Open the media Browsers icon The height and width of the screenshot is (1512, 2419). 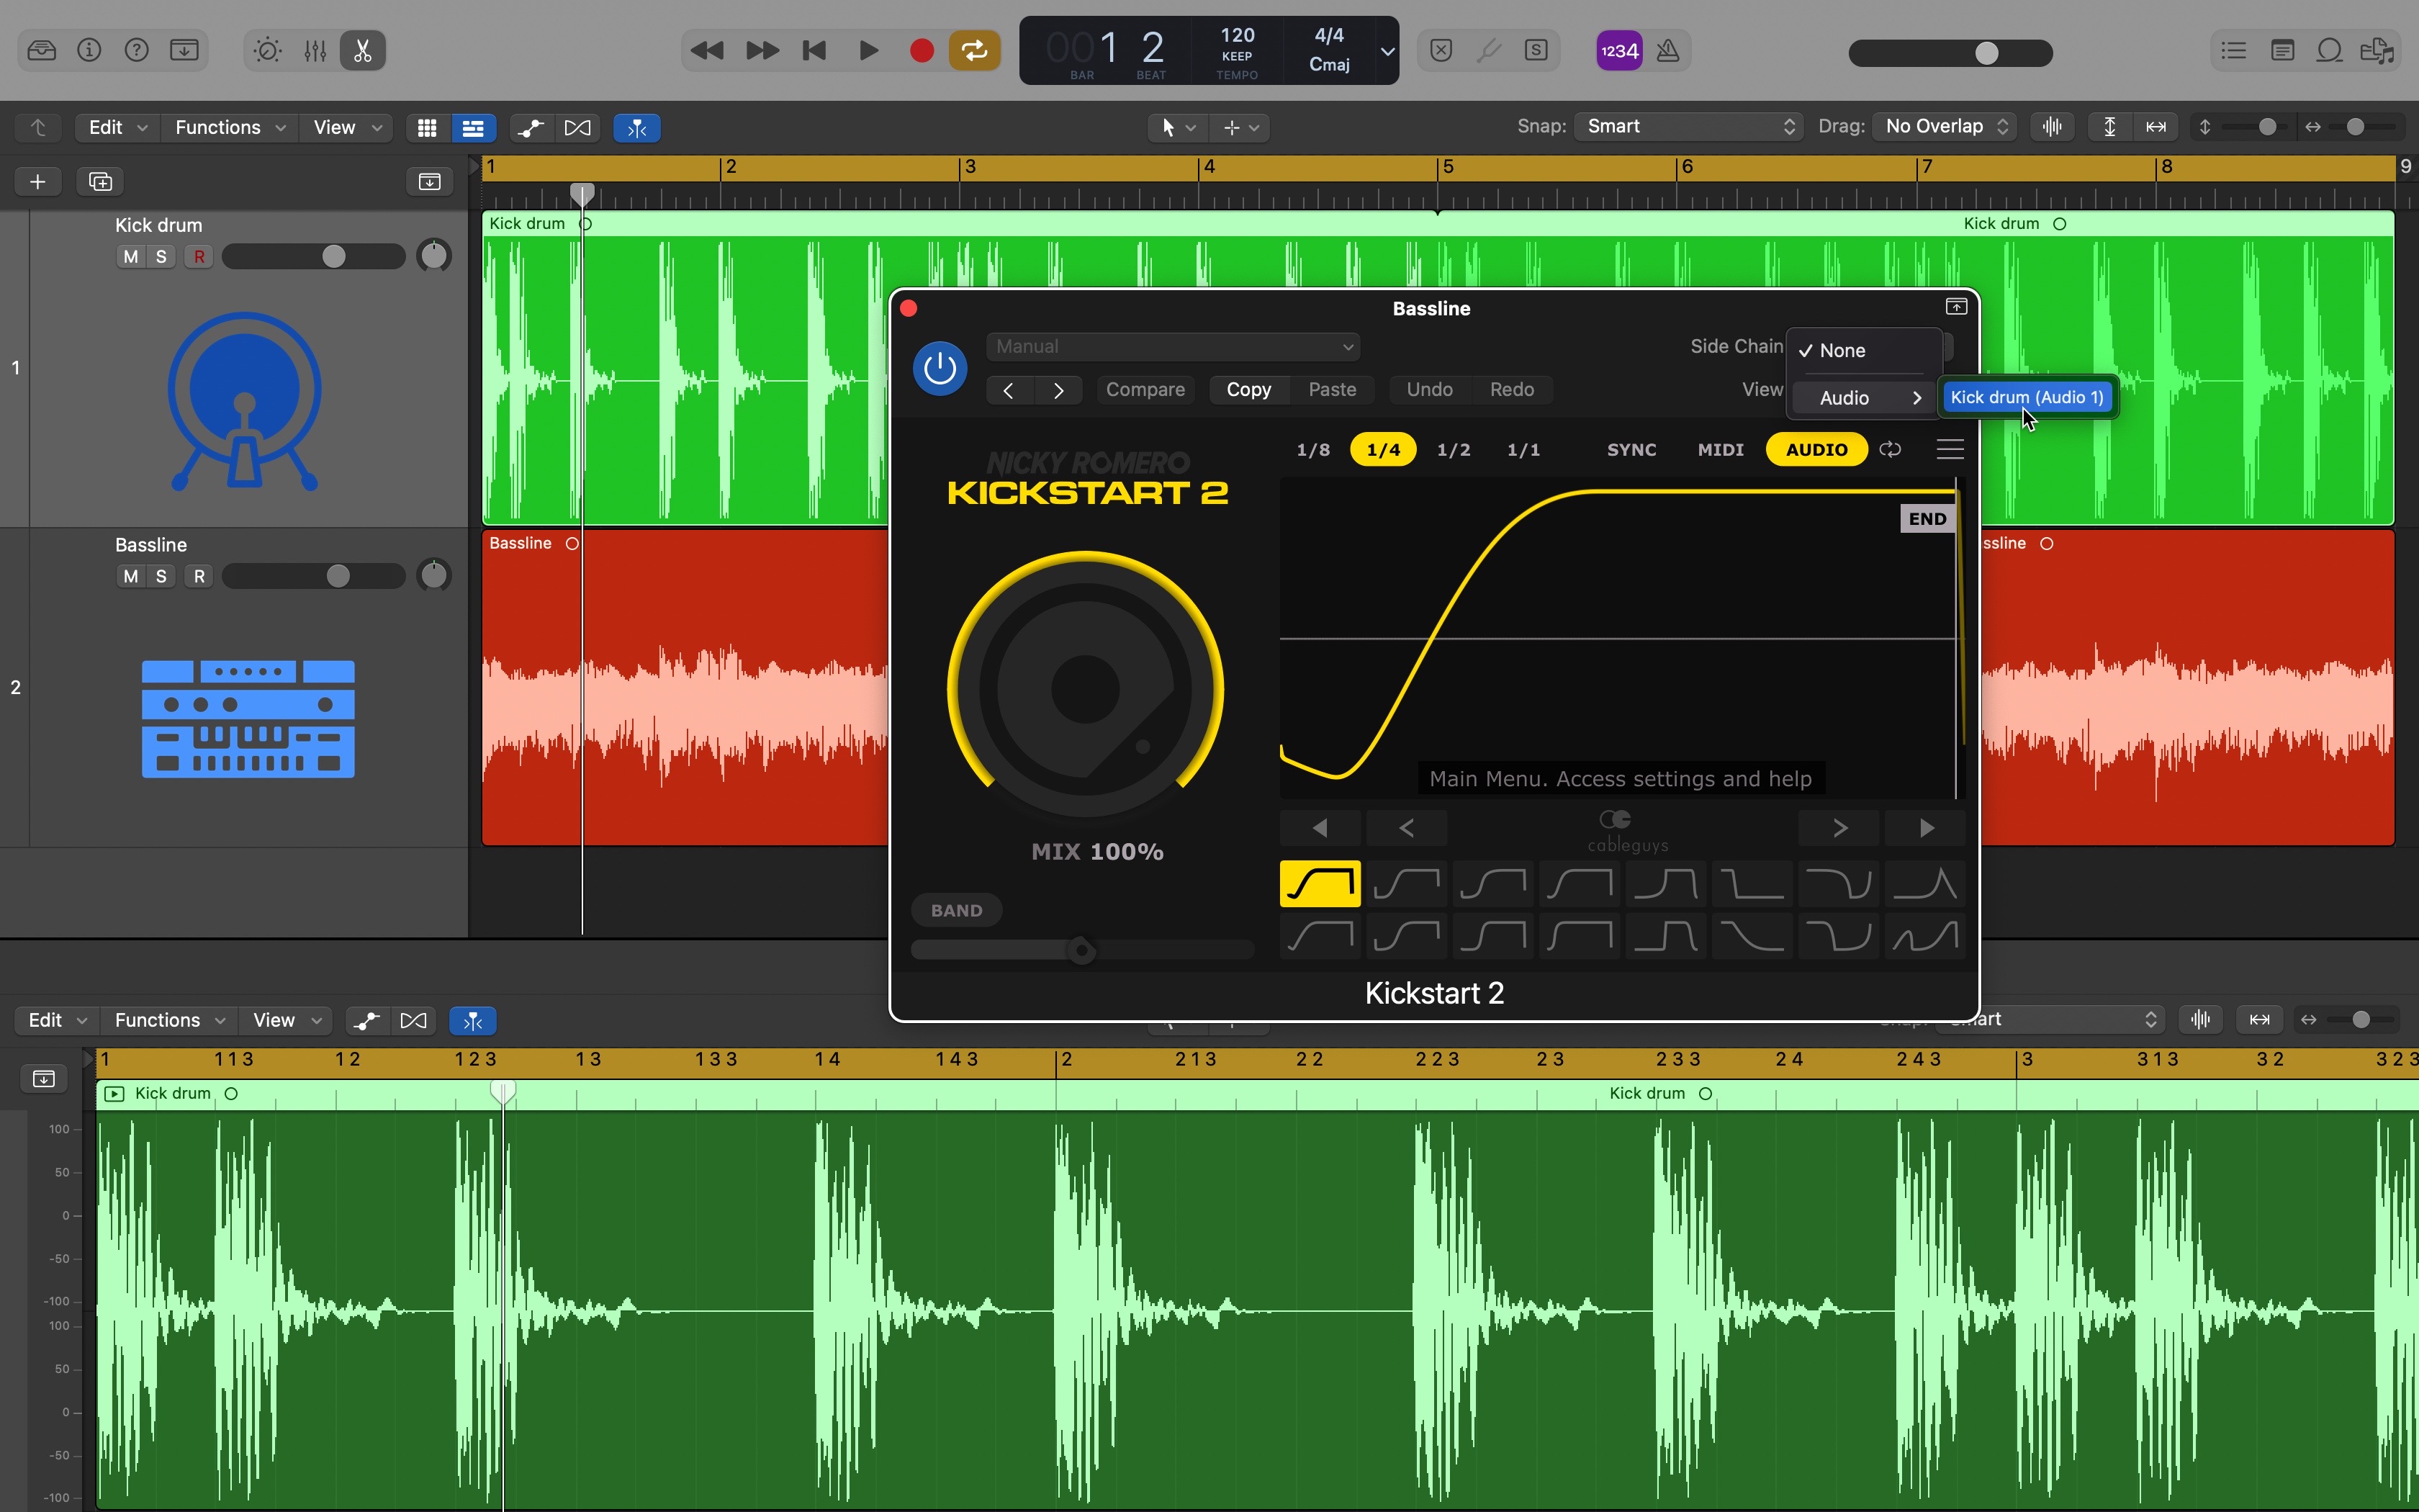click(x=2377, y=50)
